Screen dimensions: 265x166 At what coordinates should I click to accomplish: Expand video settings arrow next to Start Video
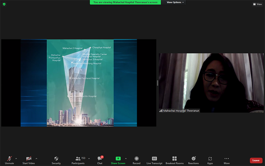(x=36, y=159)
